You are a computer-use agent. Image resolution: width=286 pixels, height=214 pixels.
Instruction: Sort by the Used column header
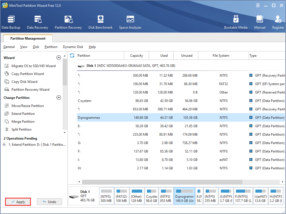pos(161,55)
